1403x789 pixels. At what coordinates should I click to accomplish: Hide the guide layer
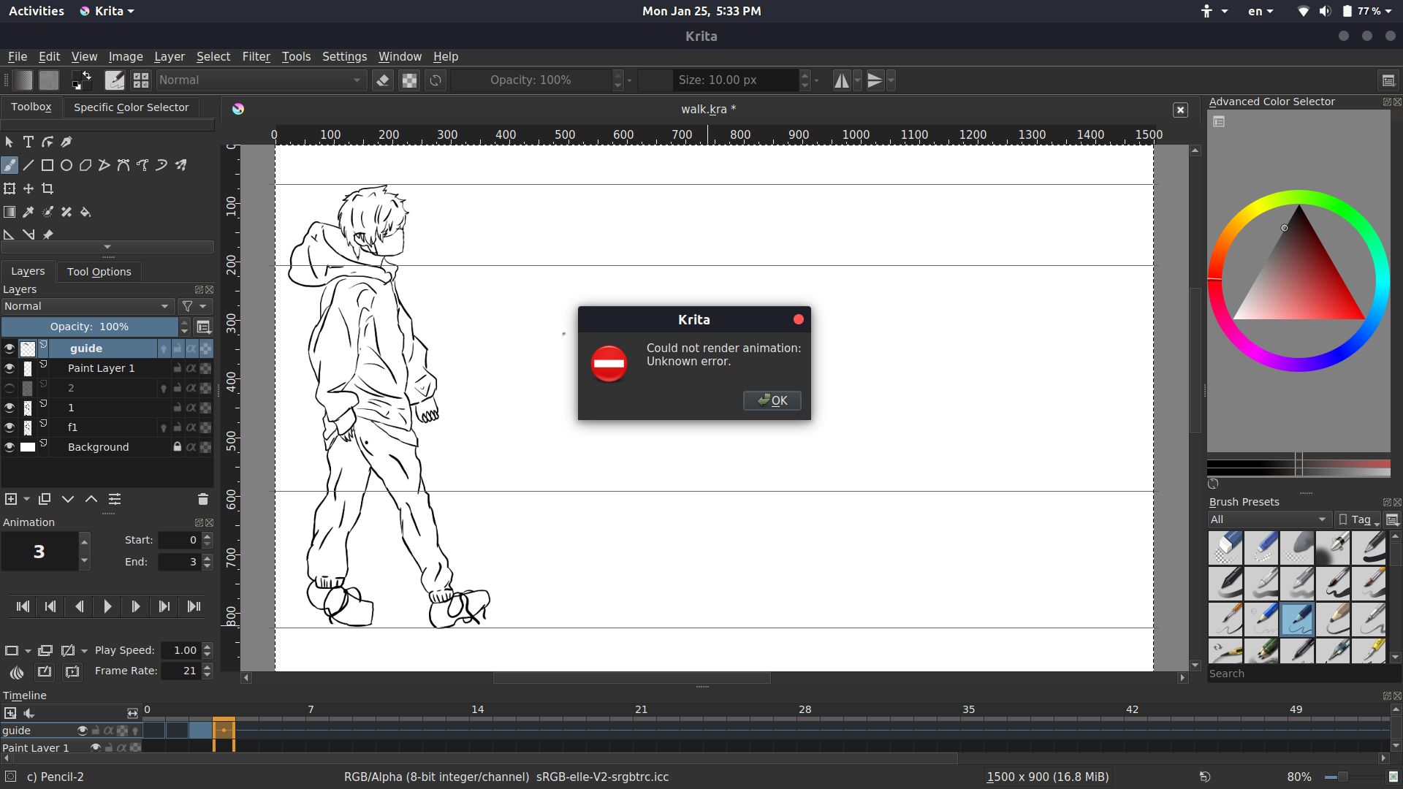tap(9, 348)
